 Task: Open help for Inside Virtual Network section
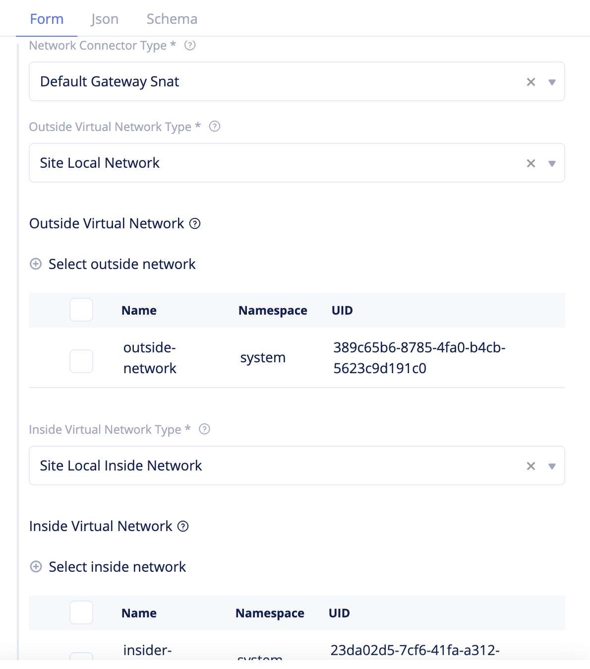[x=183, y=527]
